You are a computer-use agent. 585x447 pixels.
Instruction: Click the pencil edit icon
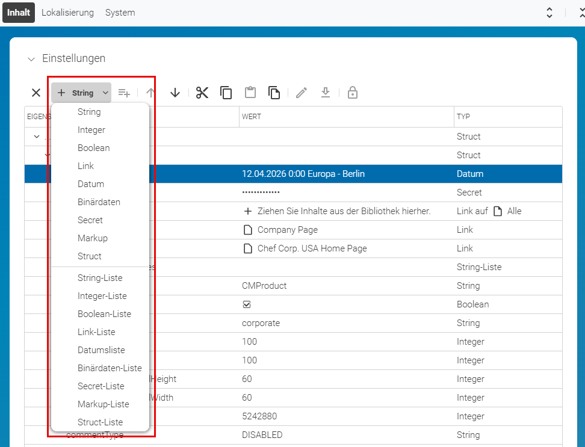302,93
